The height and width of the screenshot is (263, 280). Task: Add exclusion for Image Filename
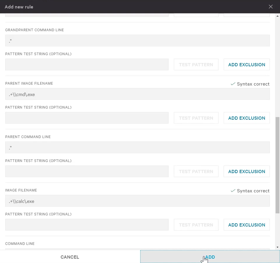247,225
